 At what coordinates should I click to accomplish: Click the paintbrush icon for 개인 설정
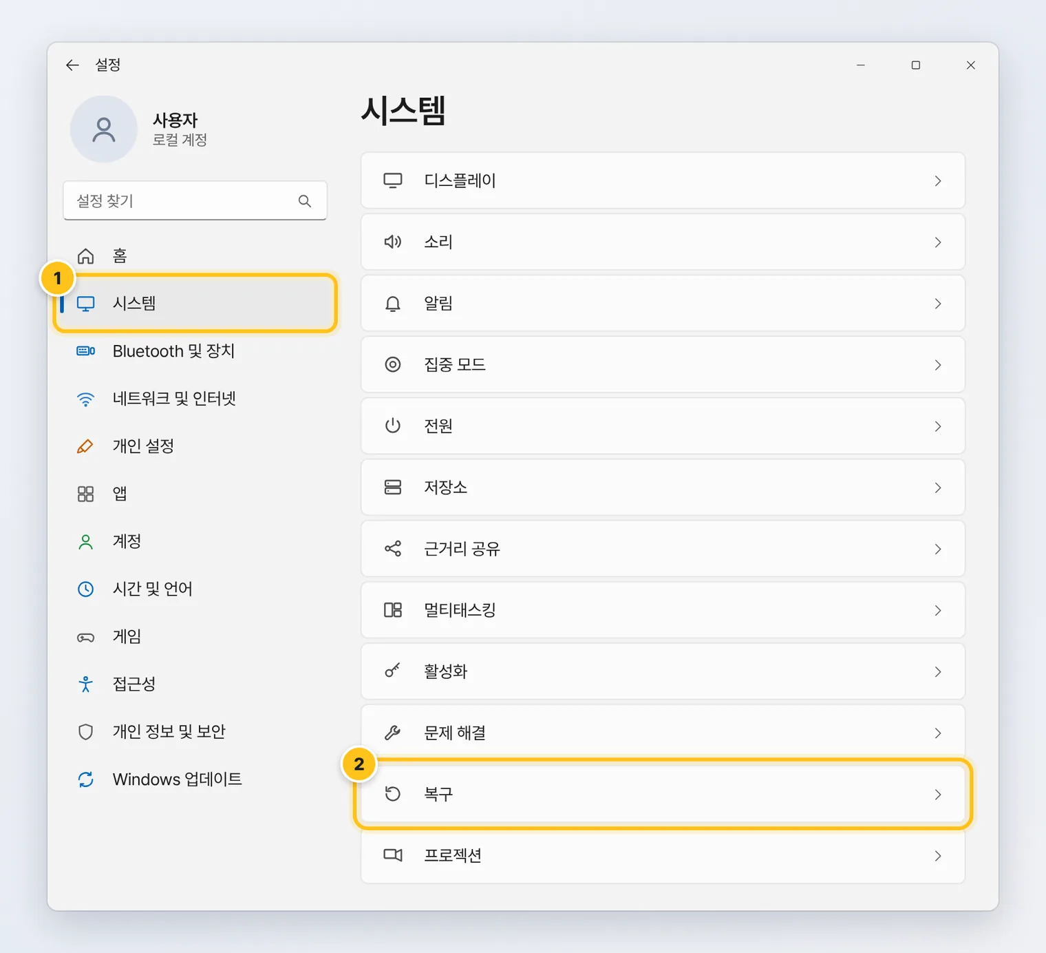(85, 446)
